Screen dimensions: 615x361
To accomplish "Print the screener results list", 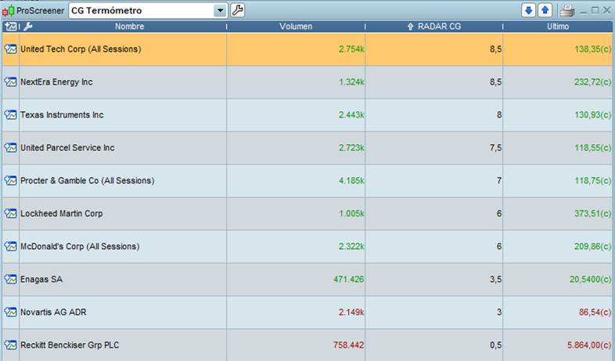I will (x=567, y=11).
